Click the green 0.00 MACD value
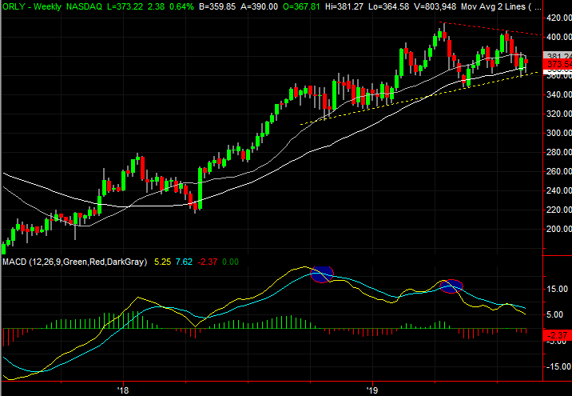 point(230,262)
